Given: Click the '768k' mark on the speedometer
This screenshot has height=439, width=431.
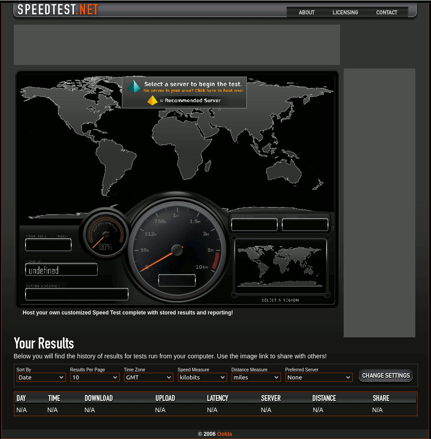Looking at the screenshot, I should coord(160,221).
